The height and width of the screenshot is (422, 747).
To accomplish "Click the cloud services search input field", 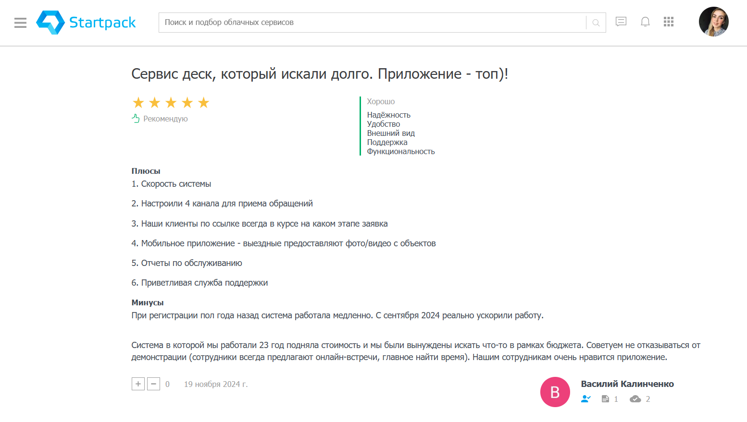I will (x=336, y=23).
